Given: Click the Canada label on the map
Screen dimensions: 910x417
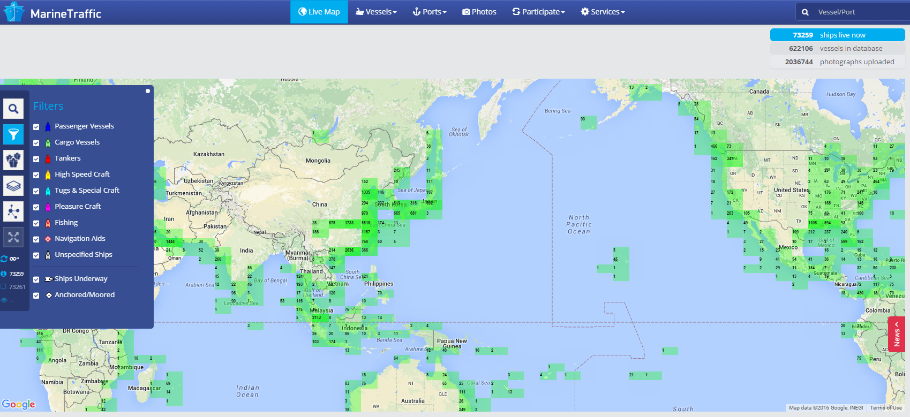Looking at the screenshot, I should tap(759, 92).
